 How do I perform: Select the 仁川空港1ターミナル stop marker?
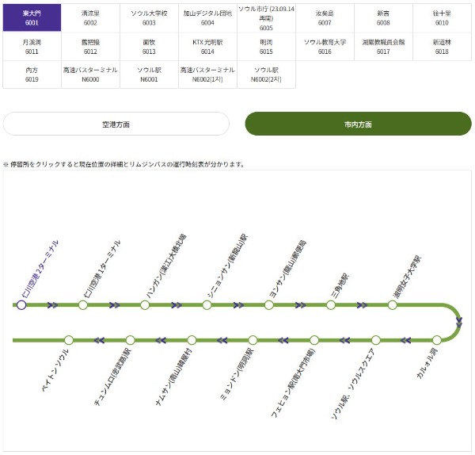point(83,304)
